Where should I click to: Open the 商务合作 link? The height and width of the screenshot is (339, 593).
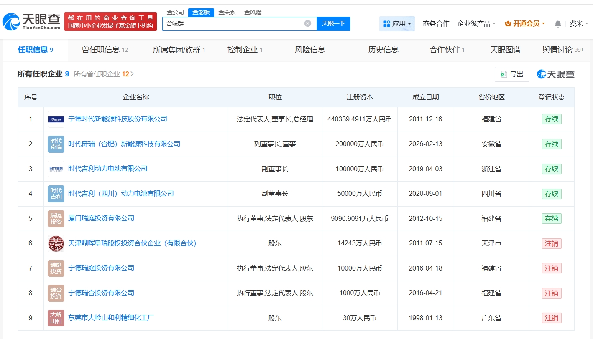[x=436, y=24]
